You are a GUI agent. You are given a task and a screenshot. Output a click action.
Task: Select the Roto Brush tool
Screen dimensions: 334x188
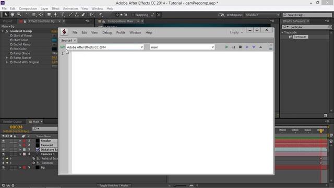pos(92,15)
